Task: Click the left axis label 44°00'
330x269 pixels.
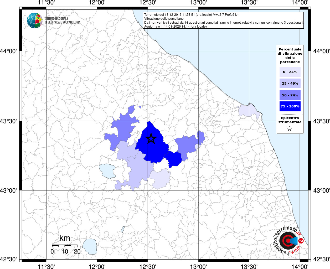Action: 9,51
